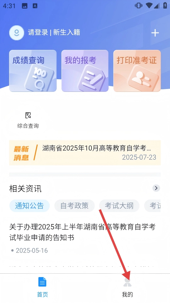
Task: Open the 成绩查询 score lookup card
Action: (x=33, y=71)
